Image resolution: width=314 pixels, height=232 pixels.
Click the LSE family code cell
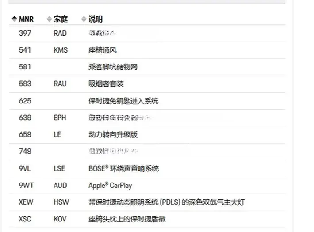(59, 168)
